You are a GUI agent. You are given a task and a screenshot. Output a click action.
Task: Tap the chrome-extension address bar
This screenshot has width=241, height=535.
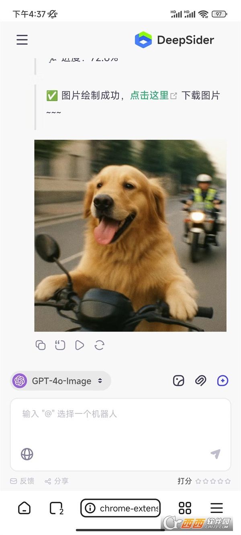pos(120,509)
